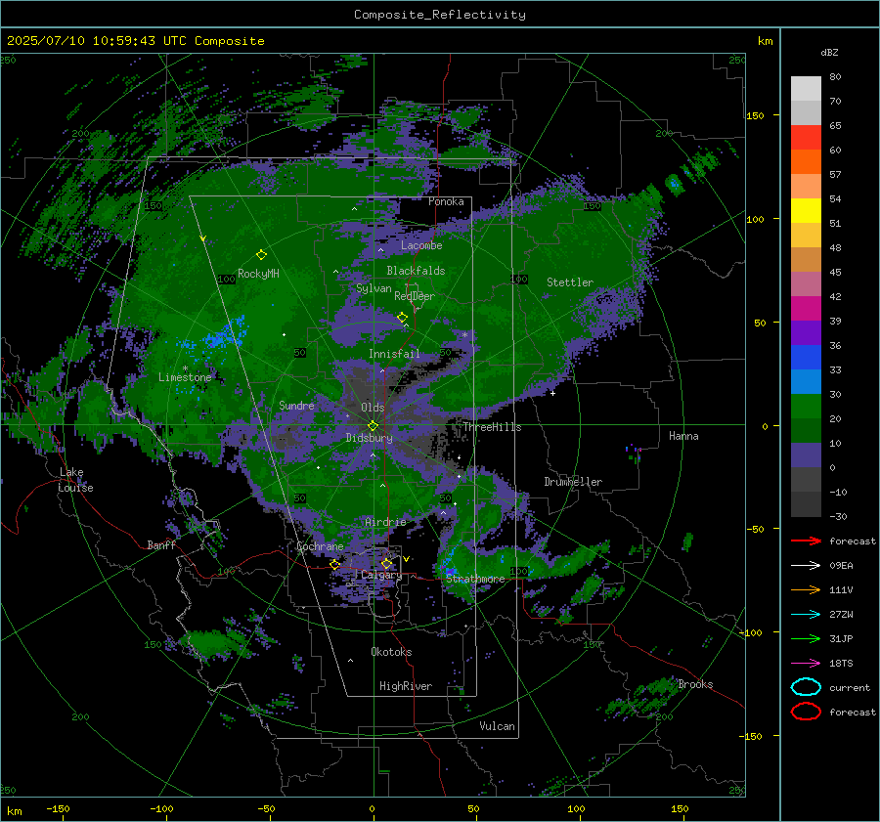Click the Limestone label
The height and width of the screenshot is (822, 880).
click(185, 377)
